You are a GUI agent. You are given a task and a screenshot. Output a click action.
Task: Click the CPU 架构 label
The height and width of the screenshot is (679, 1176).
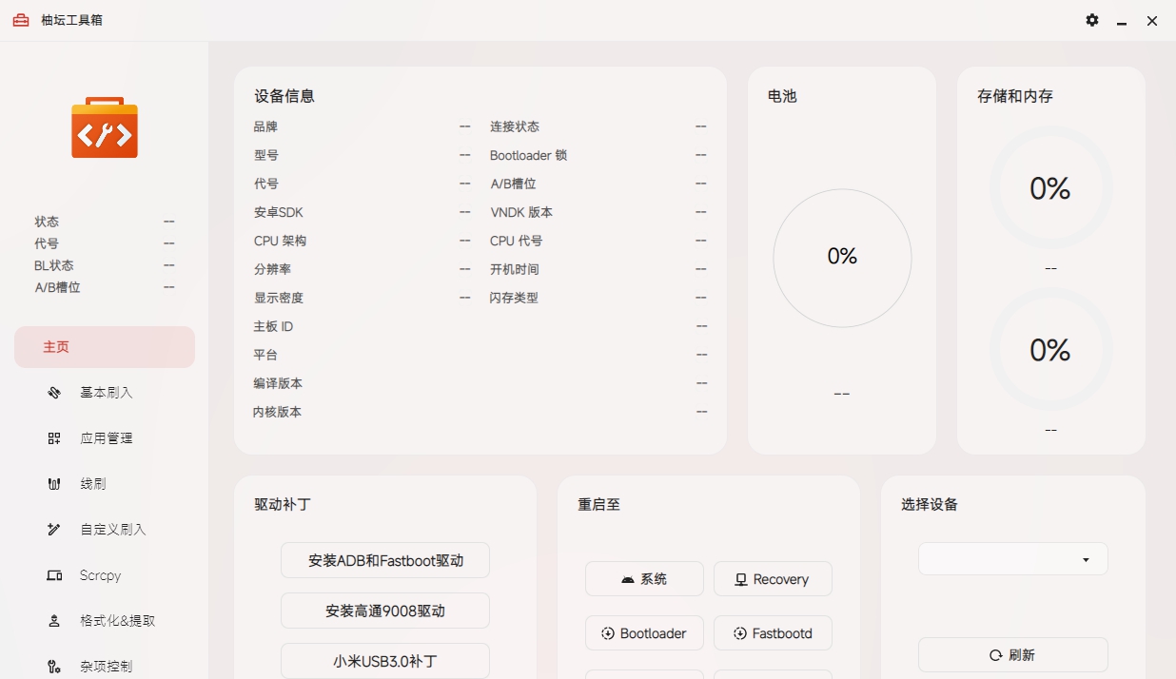pos(280,241)
